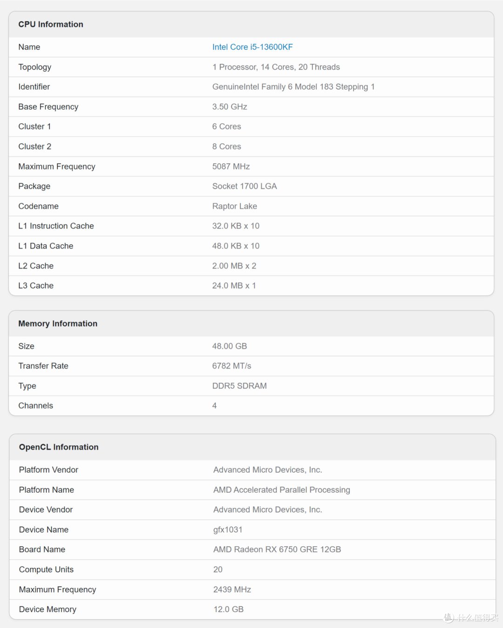
Task: Click the watermark logo icon at bottom right
Action: (x=449, y=617)
